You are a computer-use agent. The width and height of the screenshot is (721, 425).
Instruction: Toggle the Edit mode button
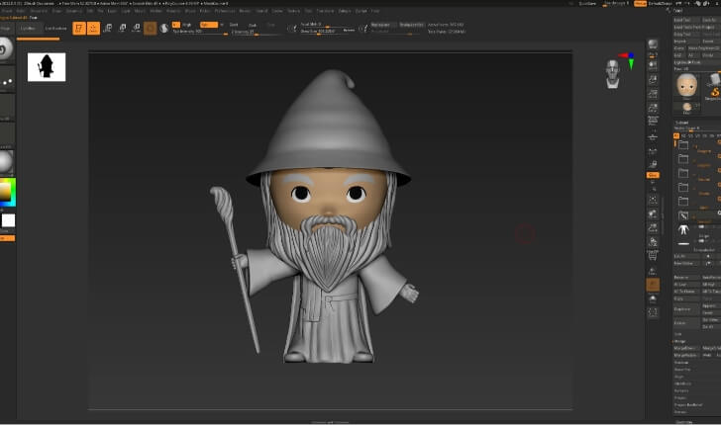click(79, 28)
